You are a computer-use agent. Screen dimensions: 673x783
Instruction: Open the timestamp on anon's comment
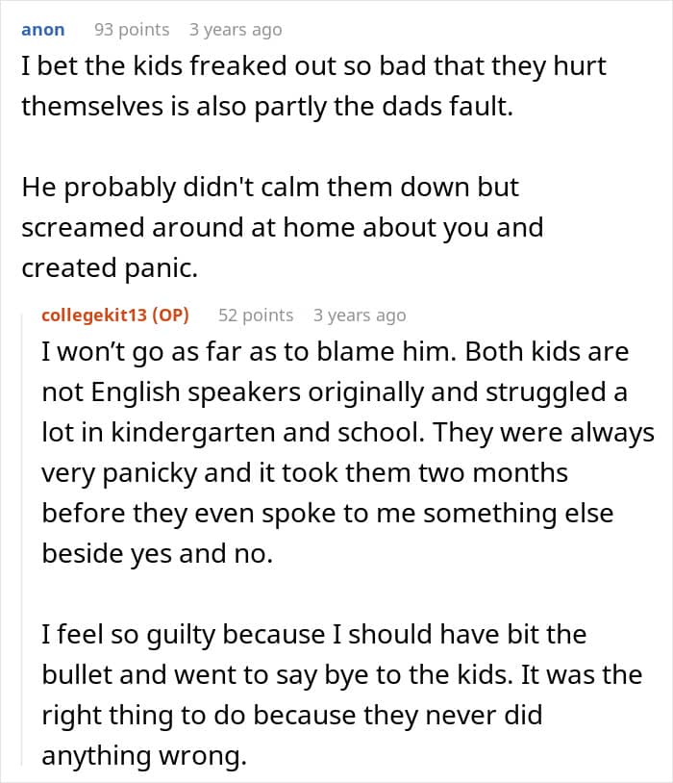coord(236,30)
